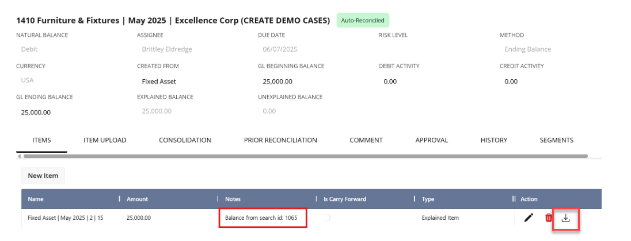Open the Comment tab
Viewport: 631px width, 241px height.
point(366,140)
